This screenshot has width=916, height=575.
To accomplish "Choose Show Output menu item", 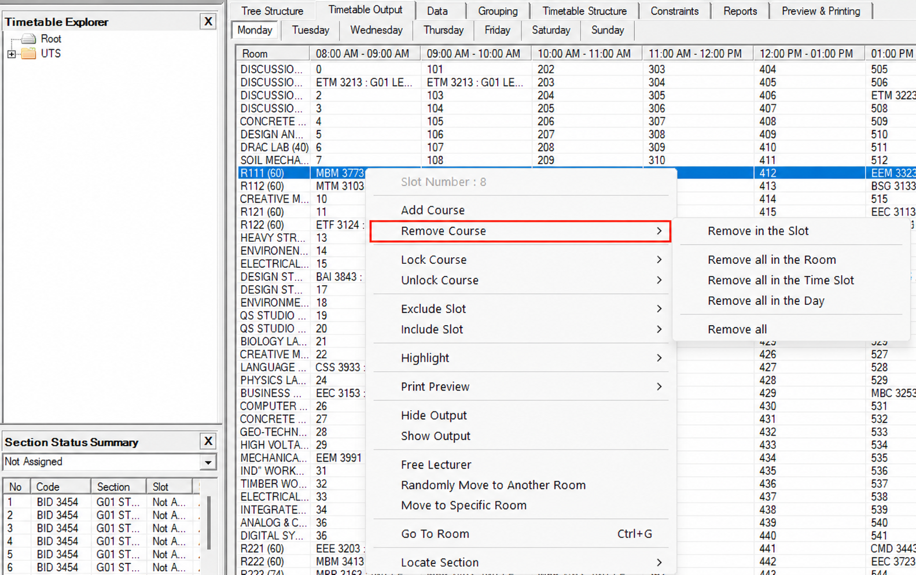I will point(521,436).
